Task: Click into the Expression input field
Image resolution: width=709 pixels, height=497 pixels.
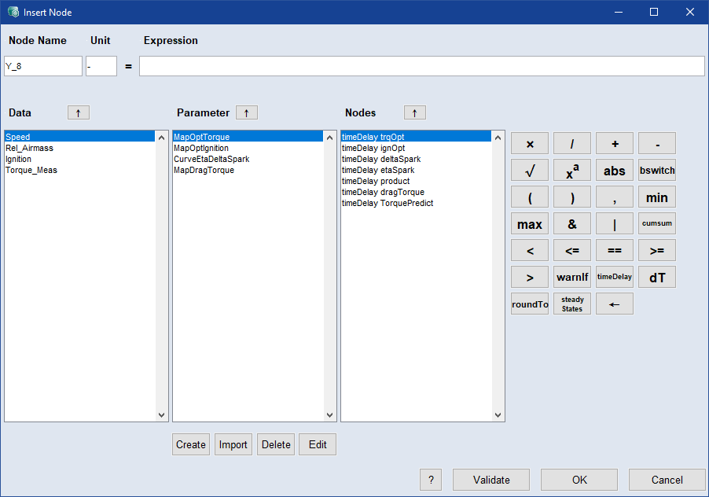Action: [421, 66]
